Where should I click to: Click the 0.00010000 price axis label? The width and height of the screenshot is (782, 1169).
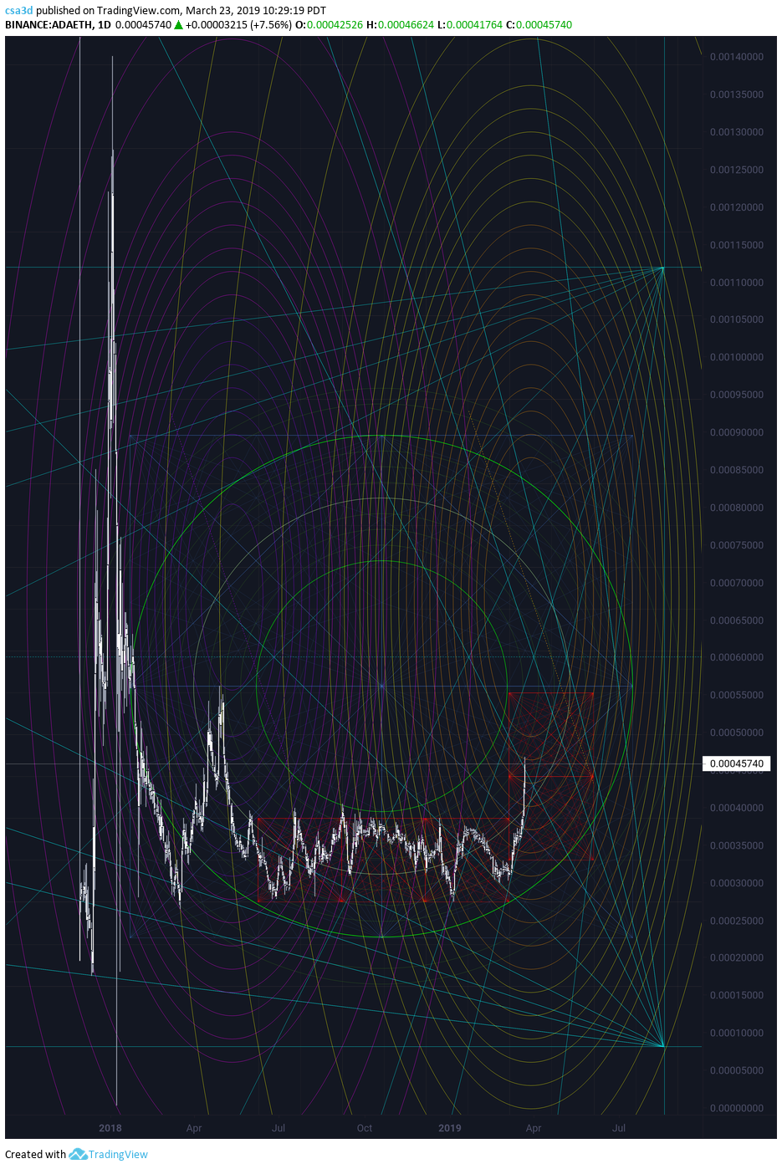tap(737, 1033)
